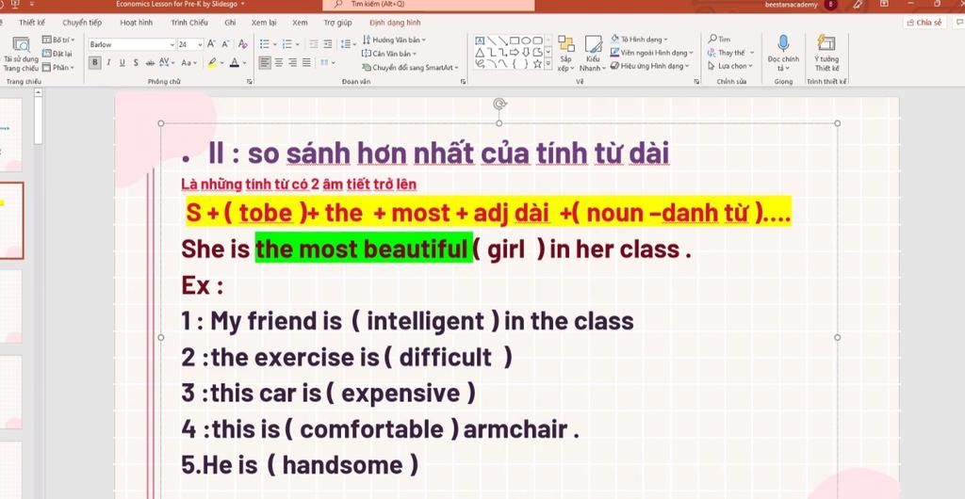Image resolution: width=965 pixels, height=499 pixels.
Task: Open the Hoạt hình tab
Action: (x=137, y=23)
